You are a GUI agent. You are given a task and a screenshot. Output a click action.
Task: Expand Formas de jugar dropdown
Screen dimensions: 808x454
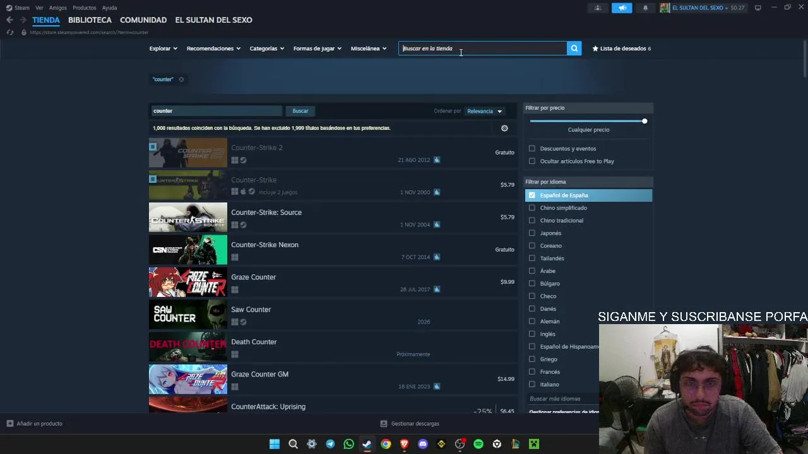317,49
